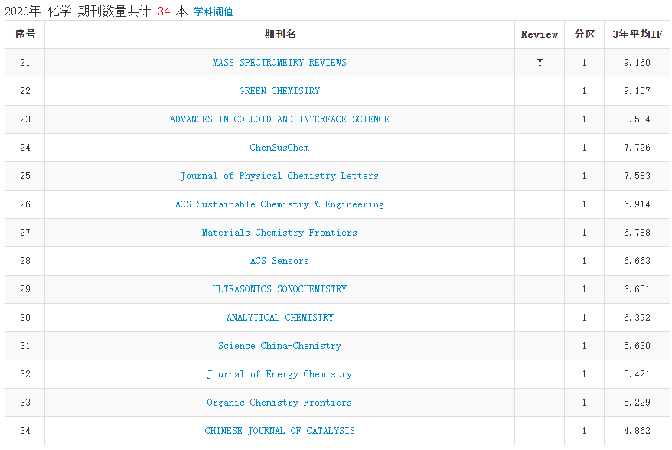Click the ACS Sensors link
This screenshot has width=672, height=450.
point(279,261)
